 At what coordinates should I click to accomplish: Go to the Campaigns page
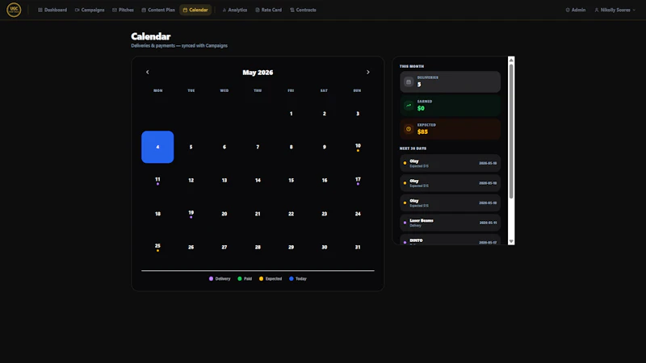pos(90,10)
